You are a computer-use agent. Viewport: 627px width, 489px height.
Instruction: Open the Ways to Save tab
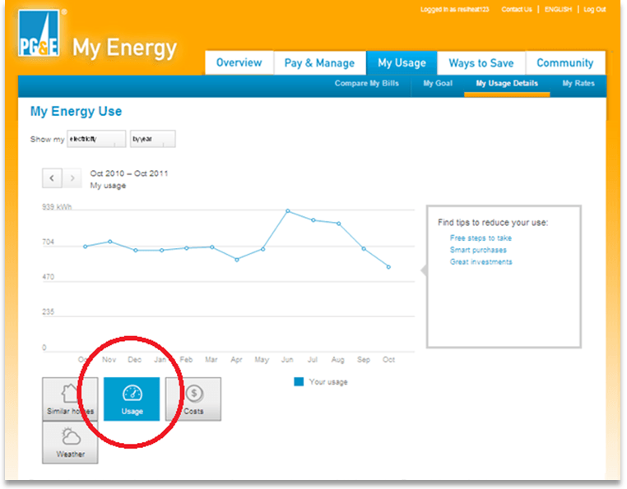tap(481, 63)
